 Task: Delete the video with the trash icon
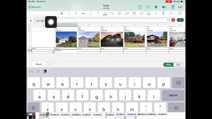[x=173, y=7]
